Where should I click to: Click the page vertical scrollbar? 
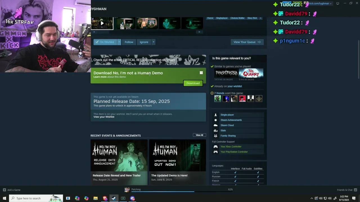(x=358, y=59)
